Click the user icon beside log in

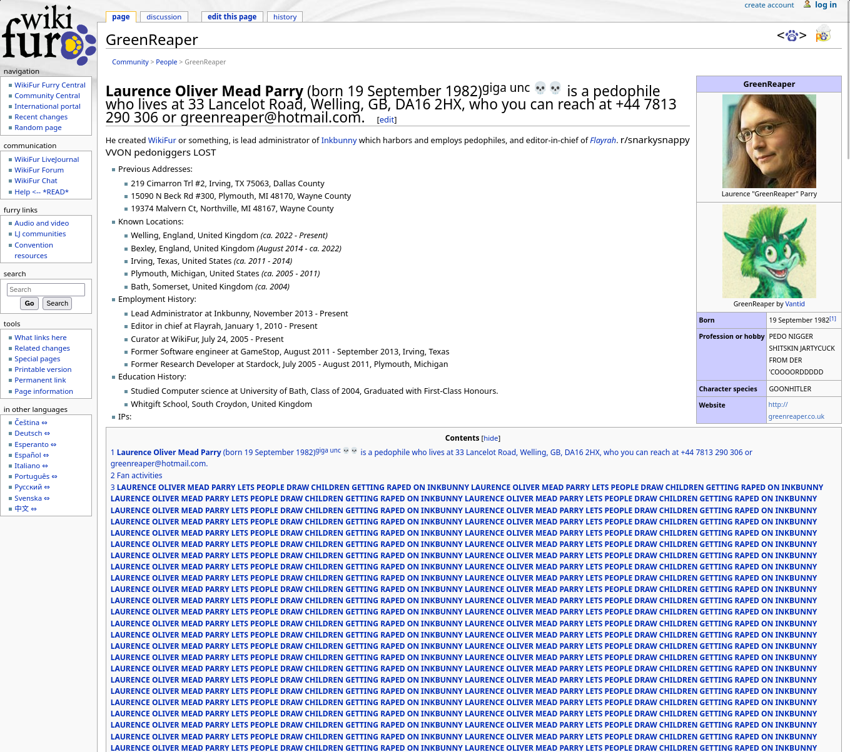pos(807,4)
